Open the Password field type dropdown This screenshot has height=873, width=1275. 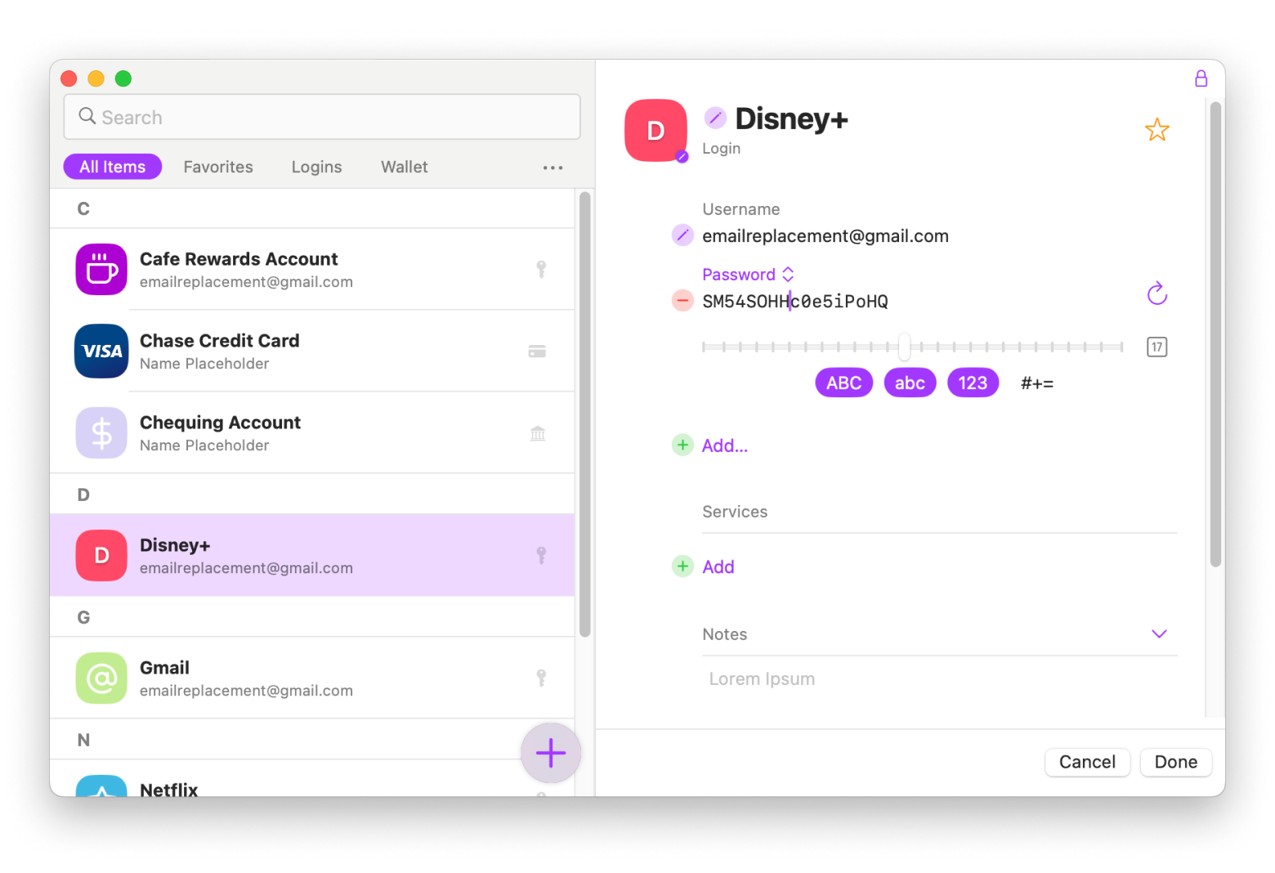pyautogui.click(x=748, y=275)
